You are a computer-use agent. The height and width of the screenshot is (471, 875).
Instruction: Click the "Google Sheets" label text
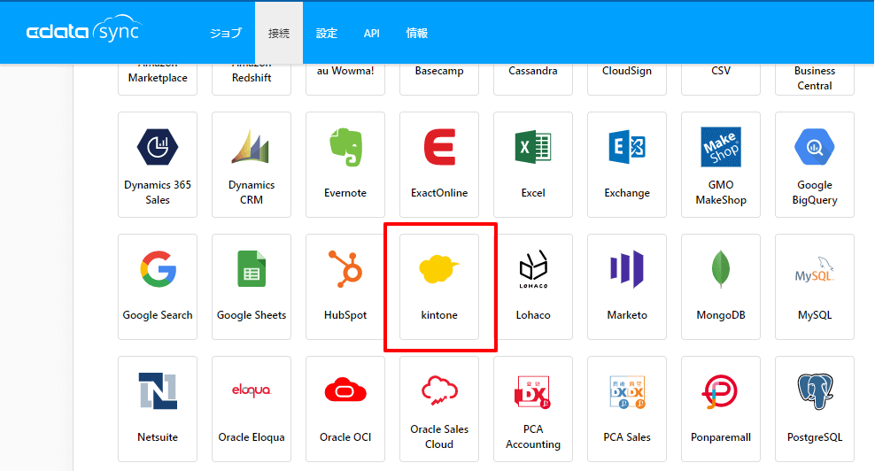point(252,315)
